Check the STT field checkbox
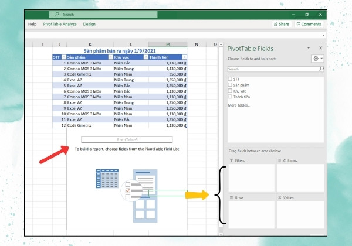The image size is (352, 246). click(x=230, y=79)
